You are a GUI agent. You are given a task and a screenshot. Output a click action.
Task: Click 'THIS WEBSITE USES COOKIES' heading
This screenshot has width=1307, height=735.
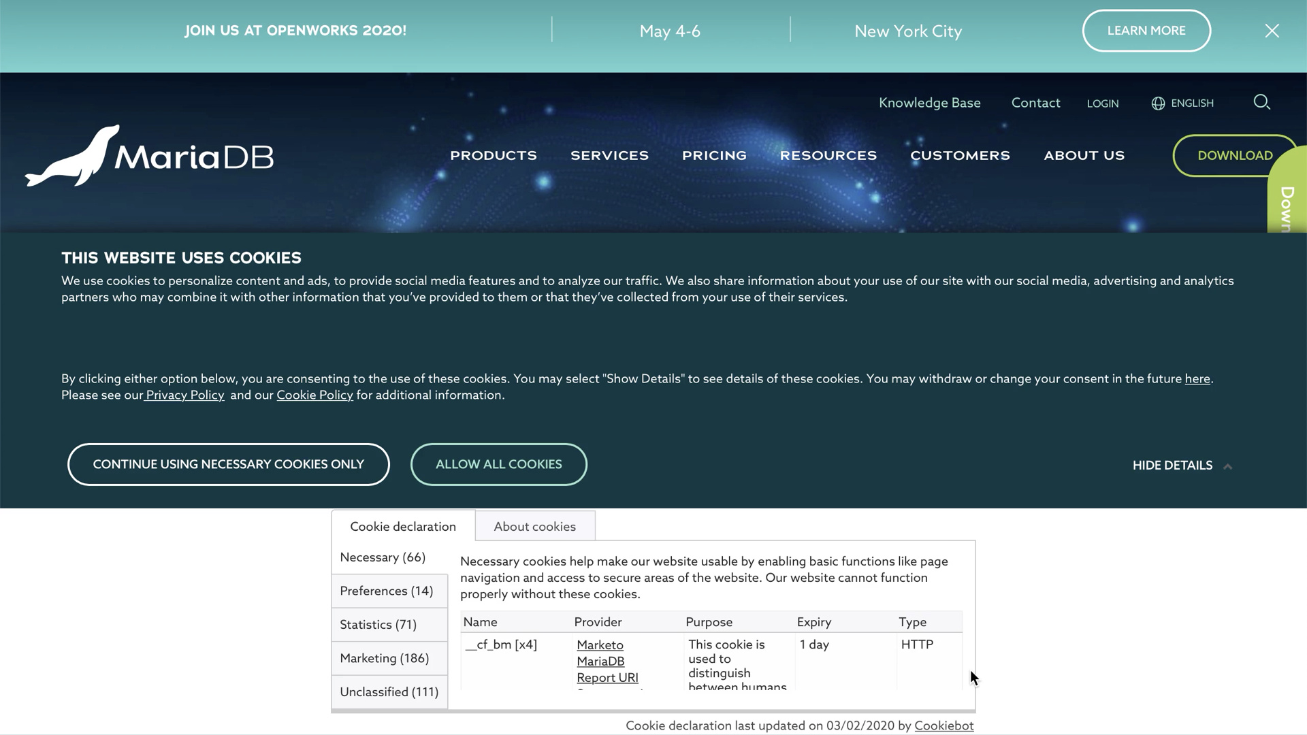click(181, 258)
